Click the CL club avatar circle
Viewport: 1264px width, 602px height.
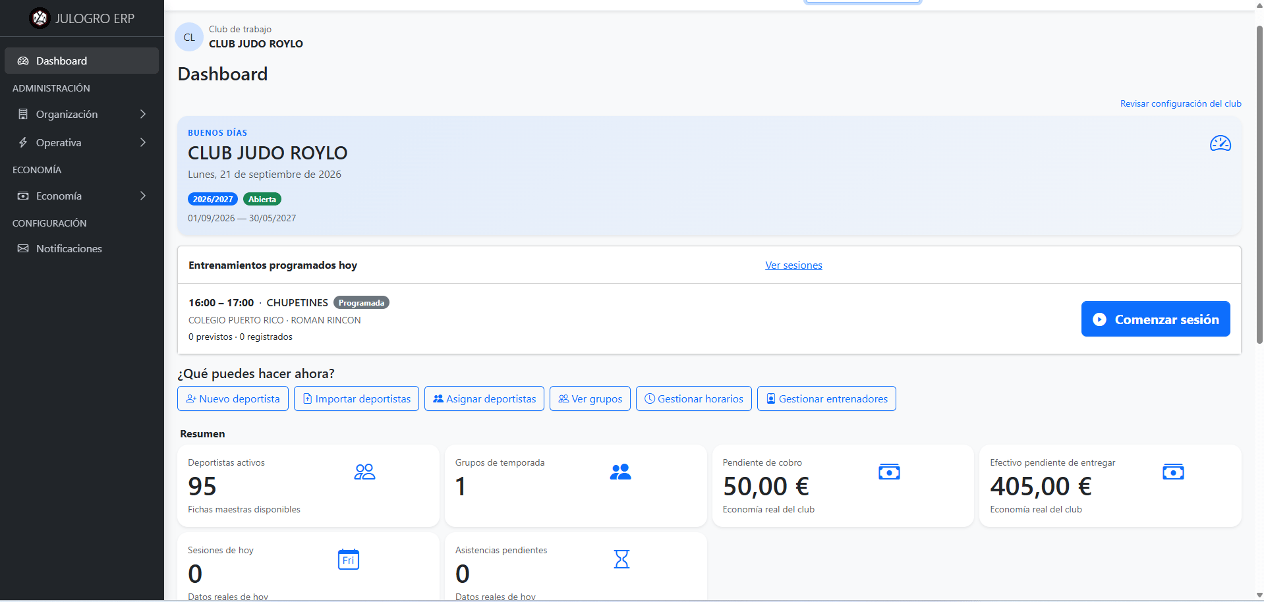189,37
